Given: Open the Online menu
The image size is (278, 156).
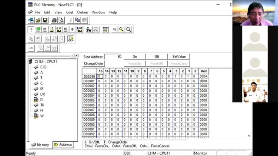Looking at the screenshot, I should [82, 12].
